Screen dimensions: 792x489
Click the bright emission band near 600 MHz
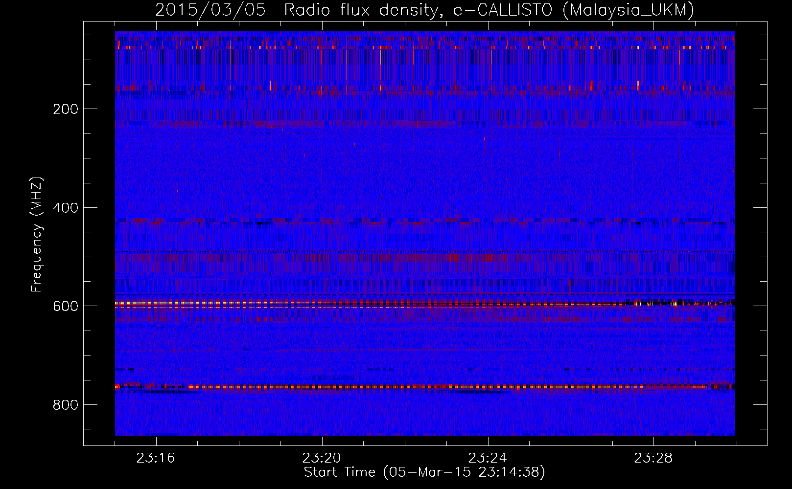(x=425, y=304)
